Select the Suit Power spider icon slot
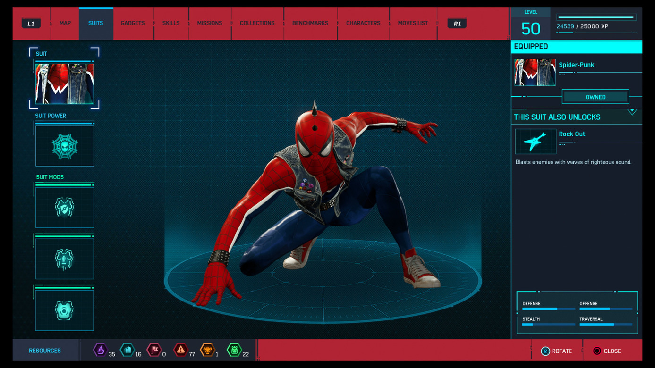 pos(65,146)
